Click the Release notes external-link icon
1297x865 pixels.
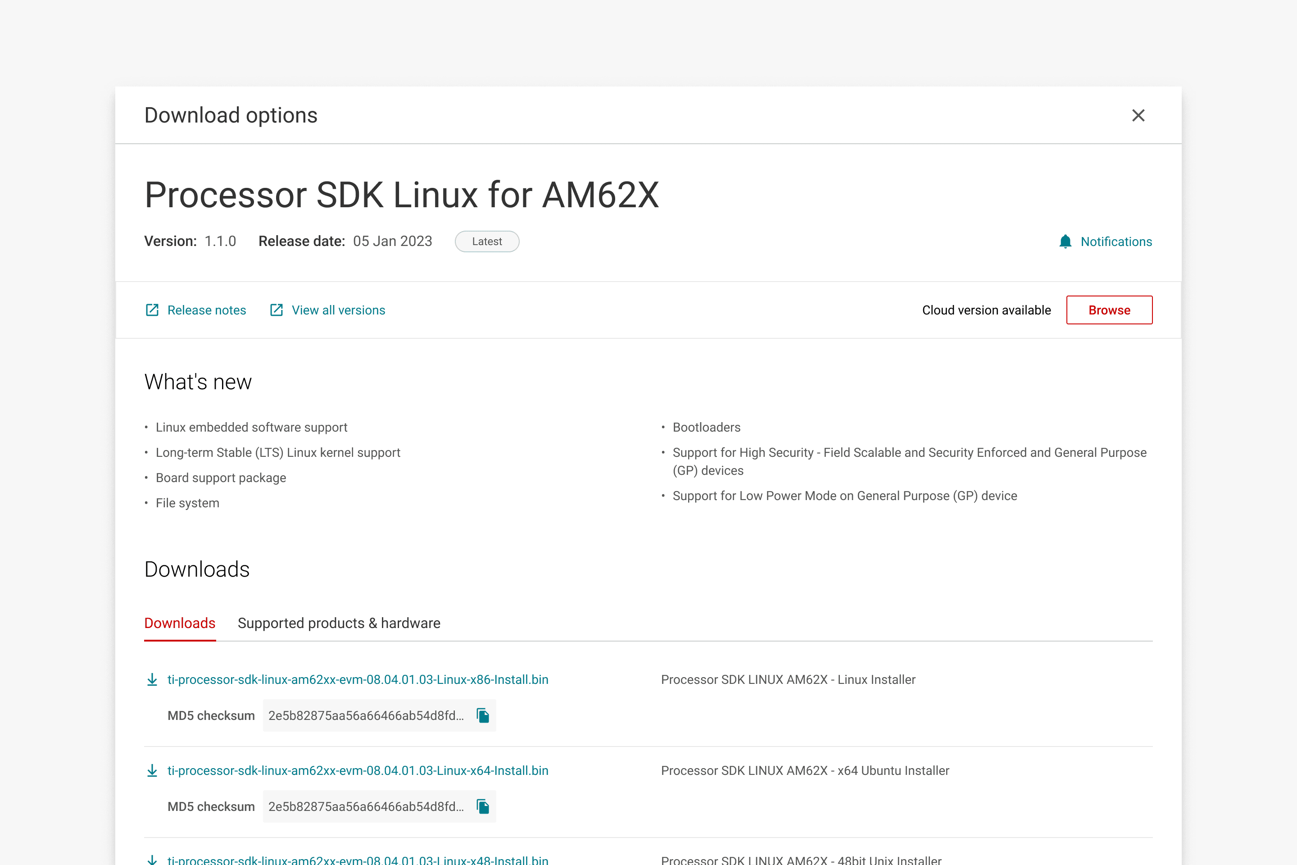[152, 310]
